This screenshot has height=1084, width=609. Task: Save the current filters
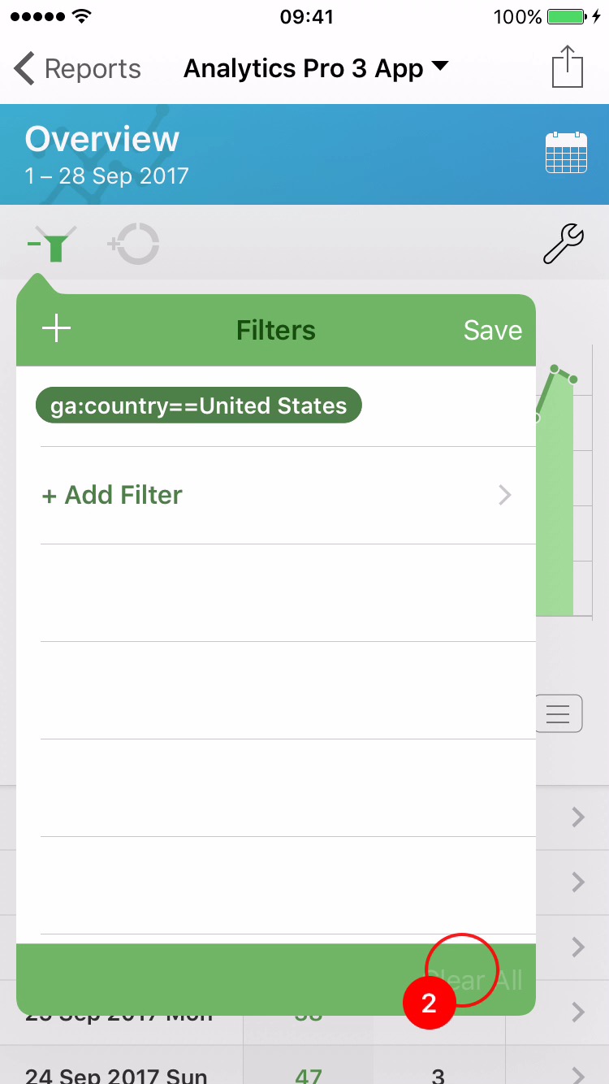coord(493,330)
